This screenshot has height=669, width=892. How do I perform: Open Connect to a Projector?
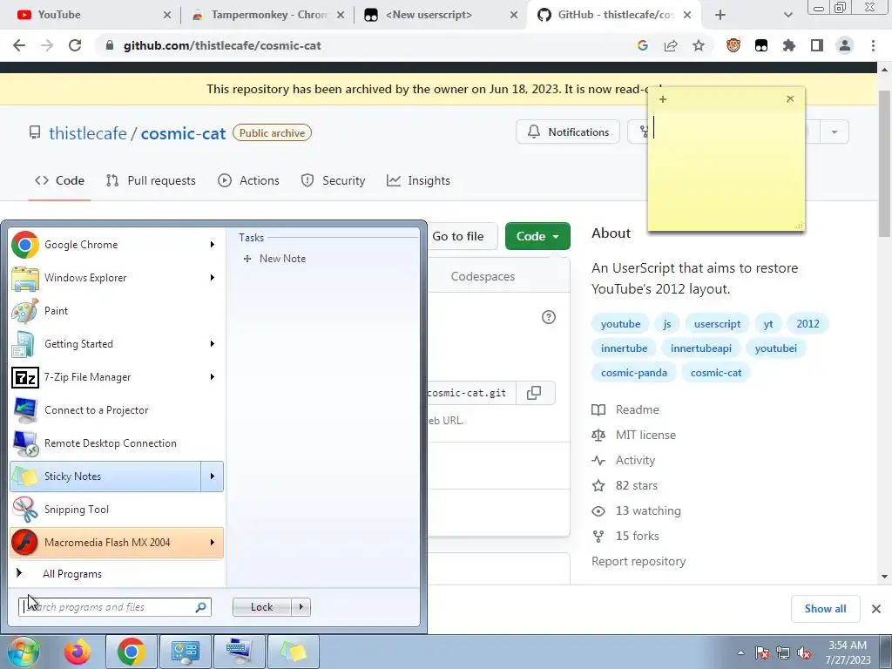pyautogui.click(x=117, y=409)
